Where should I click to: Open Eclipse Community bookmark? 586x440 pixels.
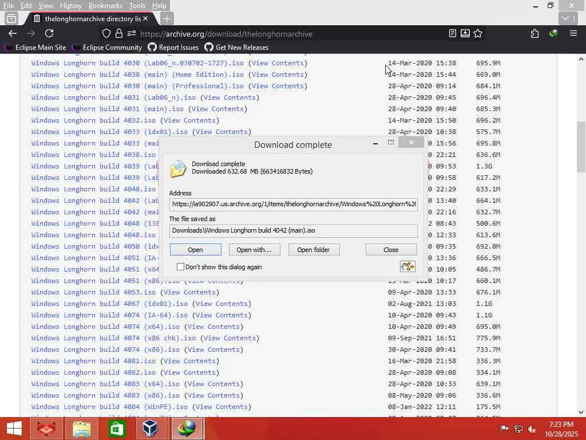(x=108, y=48)
